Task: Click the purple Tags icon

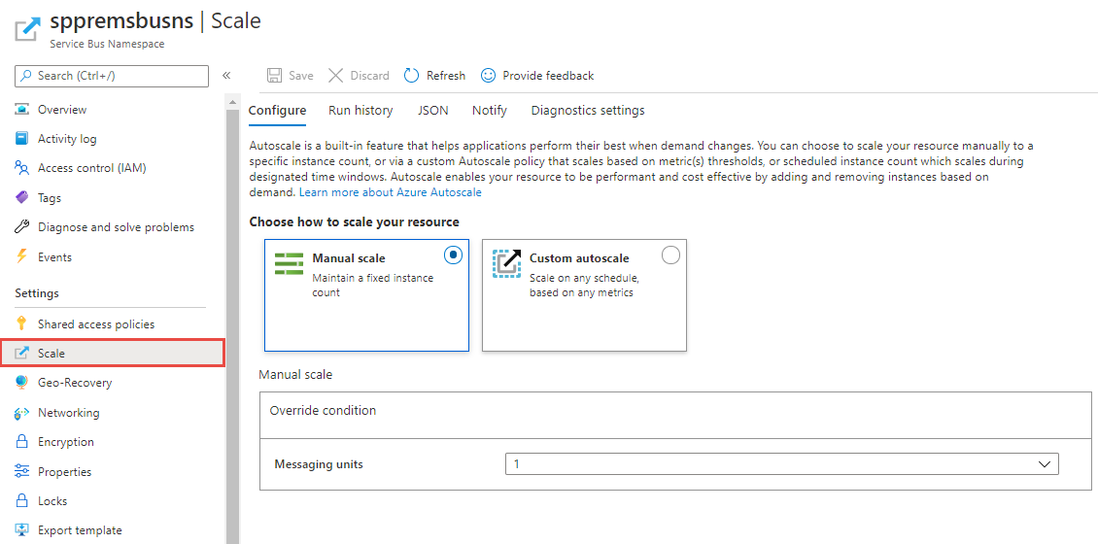Action: point(22,198)
